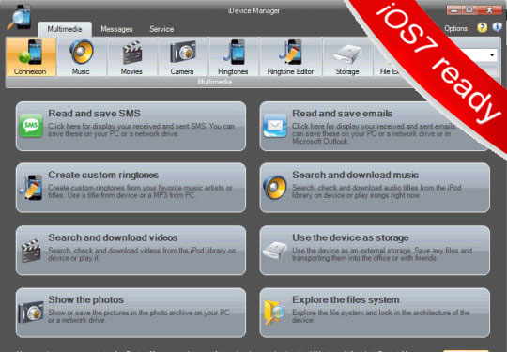Click the green SMS icon
Viewport: 507px width, 352px height.
(x=31, y=126)
